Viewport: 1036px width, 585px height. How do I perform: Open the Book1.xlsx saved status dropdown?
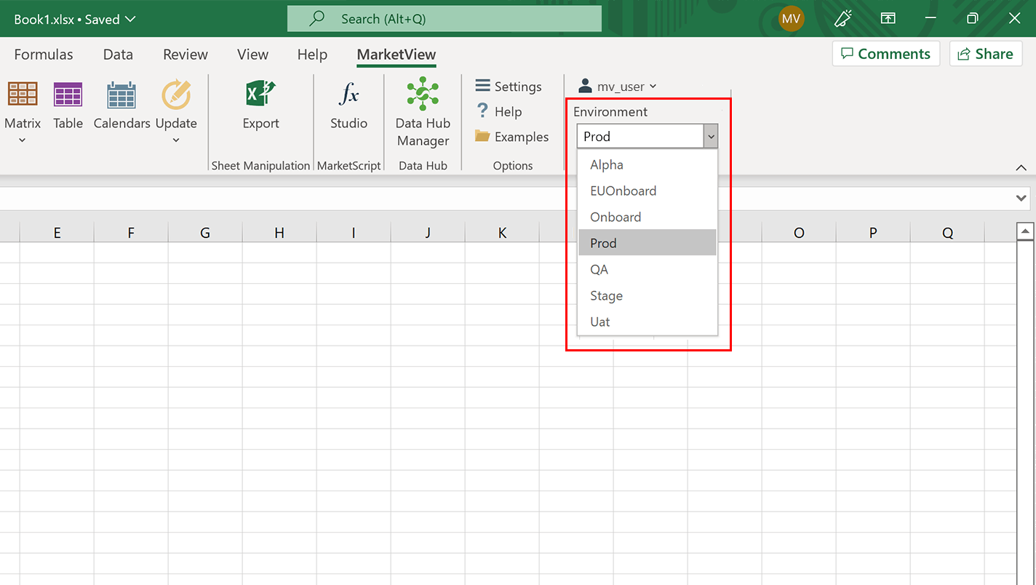point(75,20)
